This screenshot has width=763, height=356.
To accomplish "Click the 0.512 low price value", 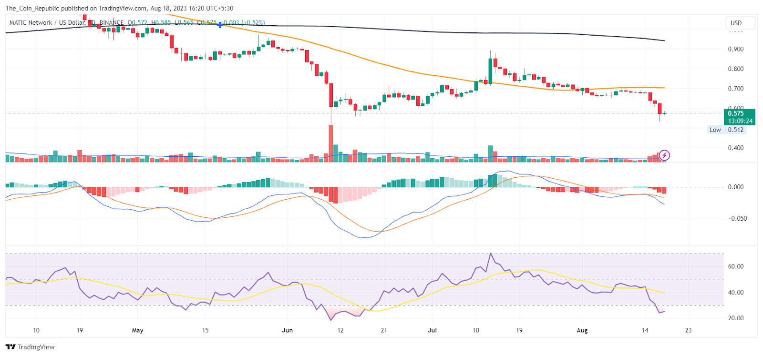I will click(736, 130).
